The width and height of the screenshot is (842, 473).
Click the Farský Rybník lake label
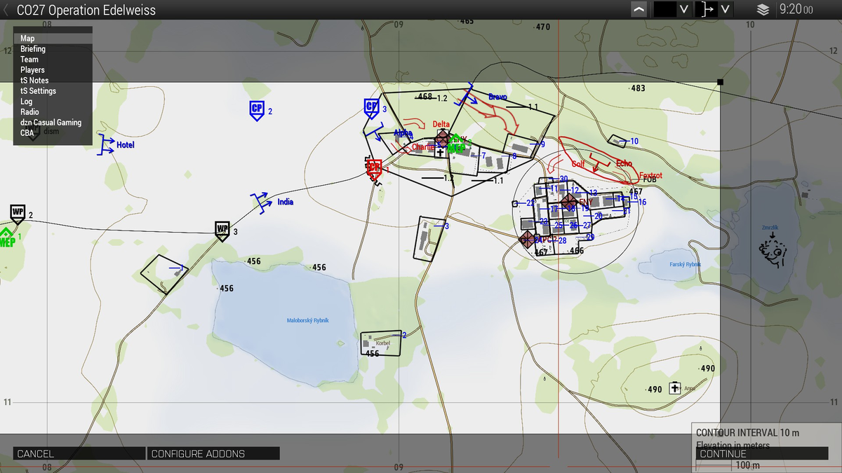[x=685, y=264]
